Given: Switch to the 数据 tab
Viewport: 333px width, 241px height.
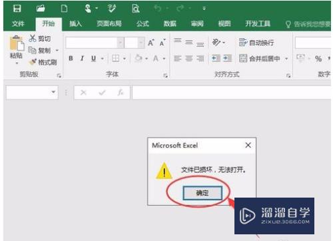Looking at the screenshot, I should tap(170, 23).
